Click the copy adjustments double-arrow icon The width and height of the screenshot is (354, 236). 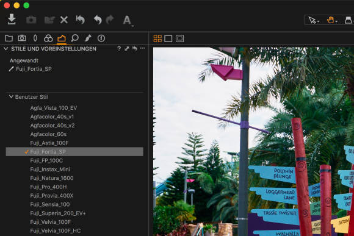point(127,48)
